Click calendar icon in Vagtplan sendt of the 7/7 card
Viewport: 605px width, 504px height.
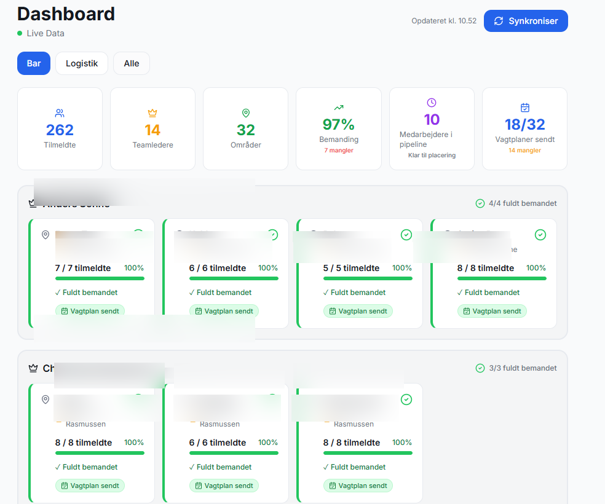point(65,311)
